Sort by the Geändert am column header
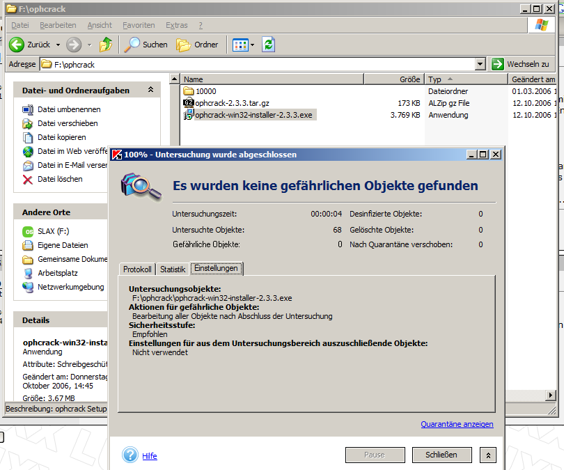This screenshot has height=470, width=564. coord(533,79)
